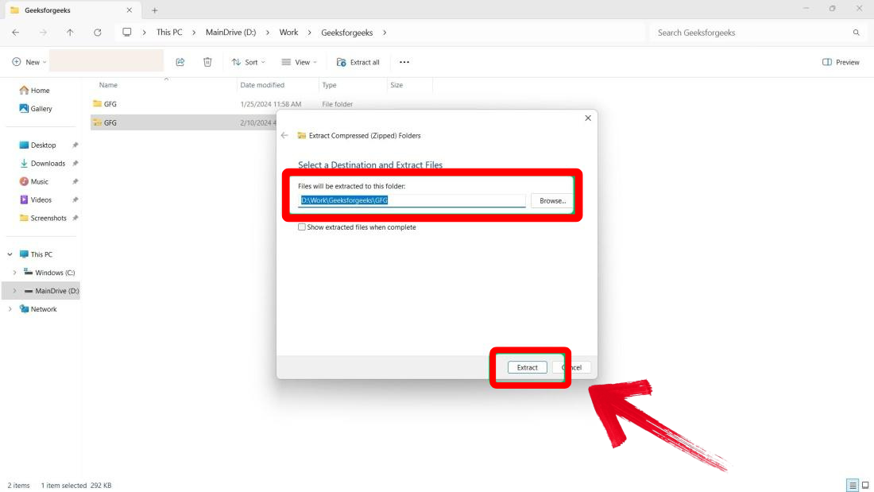Click the Up one level arrow icon
The image size is (874, 492).
tap(70, 32)
